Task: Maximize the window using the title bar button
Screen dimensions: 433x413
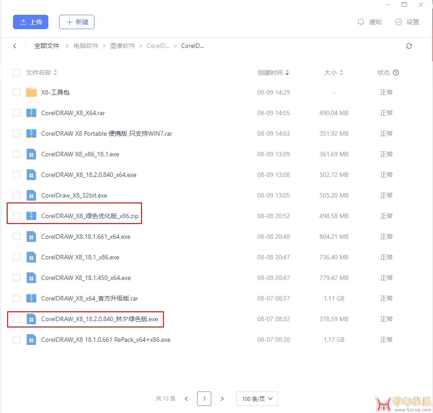Action: click(x=404, y=4)
